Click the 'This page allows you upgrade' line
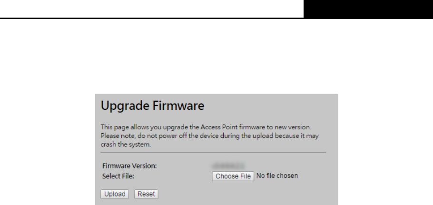Viewport: 433px width, 205px height. click(206, 127)
